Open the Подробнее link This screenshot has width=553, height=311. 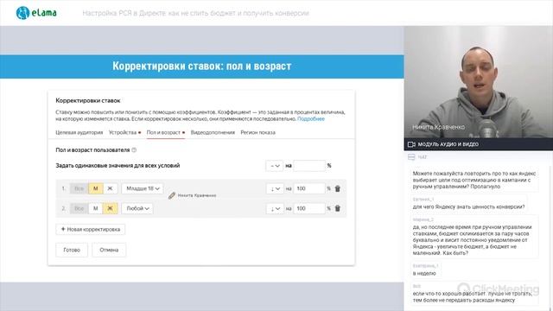point(311,119)
